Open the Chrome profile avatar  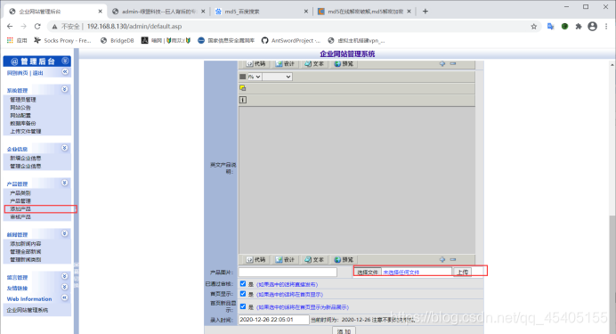(593, 27)
